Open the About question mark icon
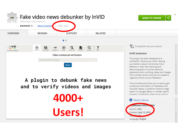178x134 pixels. point(98,48)
